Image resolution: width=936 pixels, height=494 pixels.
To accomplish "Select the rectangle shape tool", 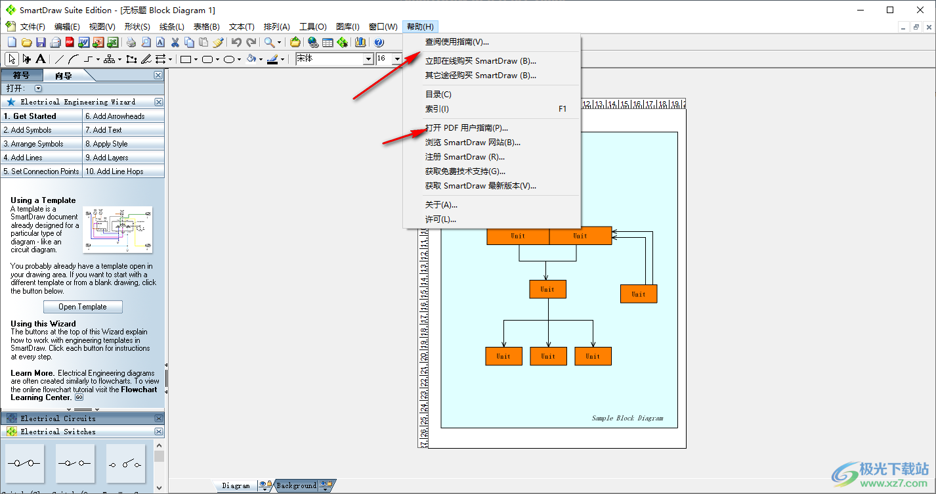I will [186, 59].
